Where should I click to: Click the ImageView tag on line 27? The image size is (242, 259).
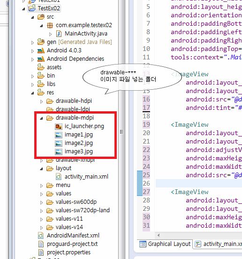point(189,192)
